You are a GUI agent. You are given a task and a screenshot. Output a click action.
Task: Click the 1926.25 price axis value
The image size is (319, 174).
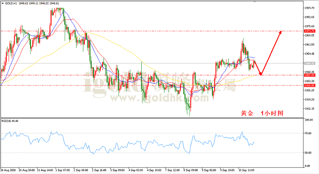pos(309,90)
